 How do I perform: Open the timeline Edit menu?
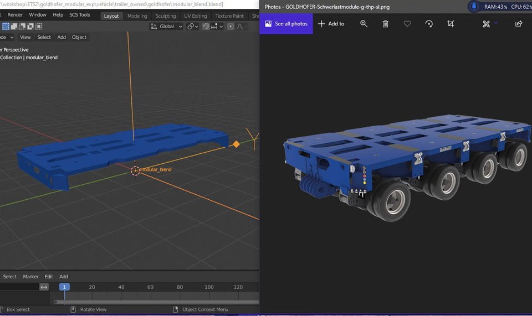[49, 277]
